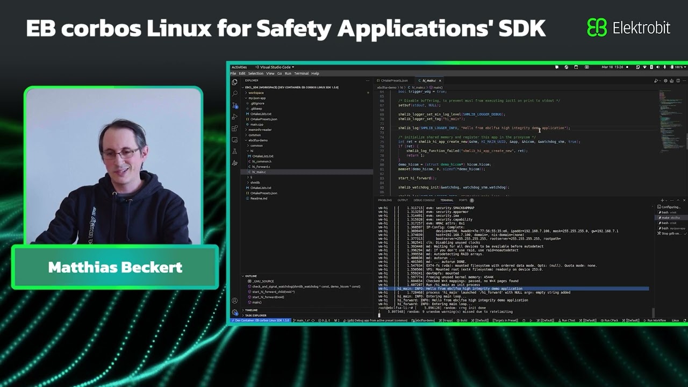Open editor more actions ellipsis
This screenshot has width=688, height=387.
pos(684,81)
